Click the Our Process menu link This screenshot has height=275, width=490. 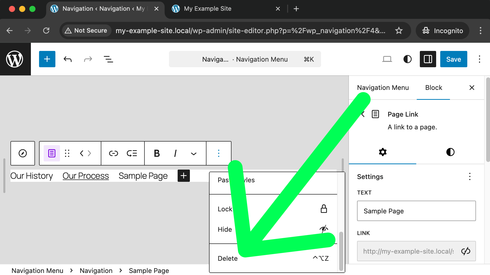pos(86,176)
